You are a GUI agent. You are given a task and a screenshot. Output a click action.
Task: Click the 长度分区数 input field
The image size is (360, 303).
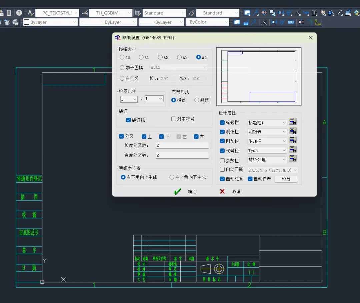click(x=182, y=146)
